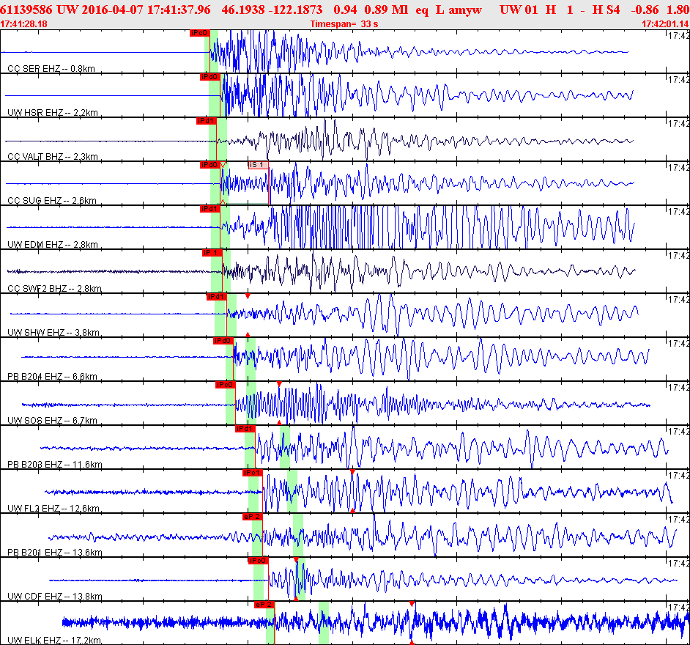Select the 'PB B201 EHZ -- 13.6km' station label
Image resolution: width=690 pixels, height=645 pixels.
coord(55,553)
